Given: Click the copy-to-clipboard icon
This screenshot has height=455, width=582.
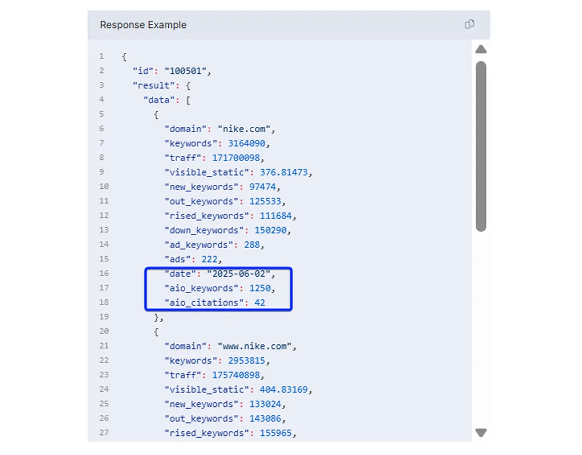Looking at the screenshot, I should (470, 25).
